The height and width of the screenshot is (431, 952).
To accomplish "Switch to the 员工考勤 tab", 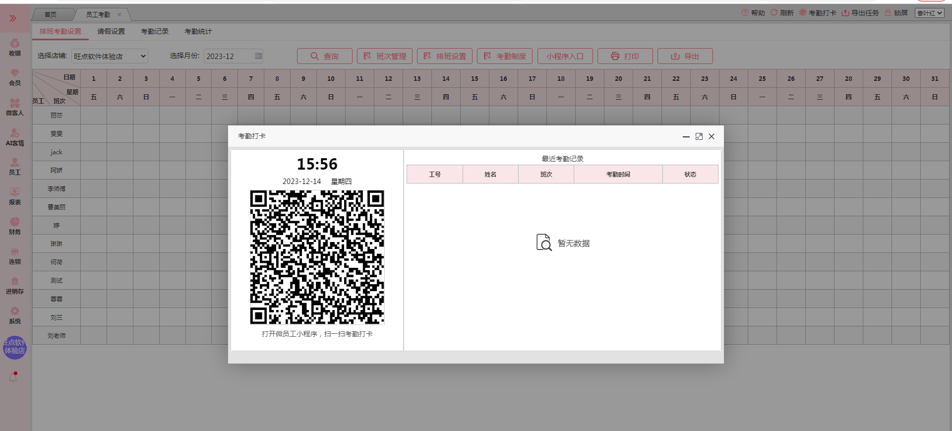I will (x=98, y=14).
